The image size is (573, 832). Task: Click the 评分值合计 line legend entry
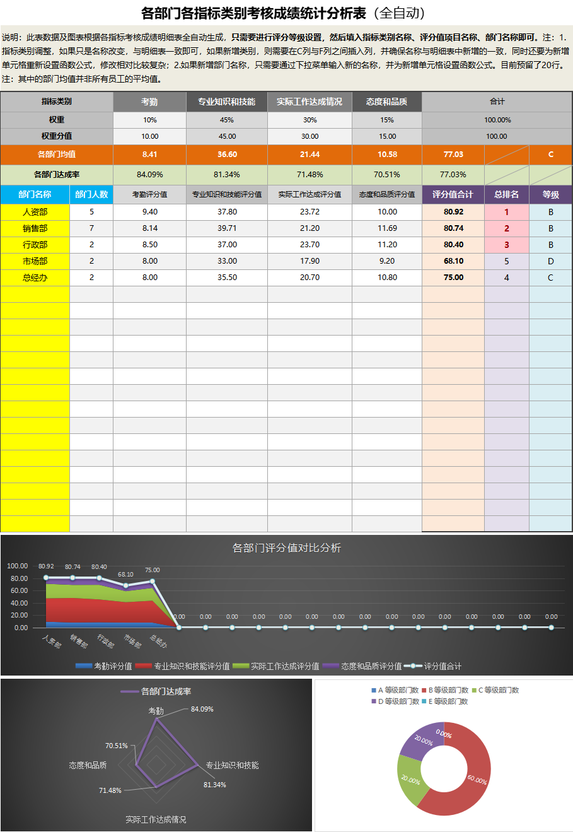[433, 666]
